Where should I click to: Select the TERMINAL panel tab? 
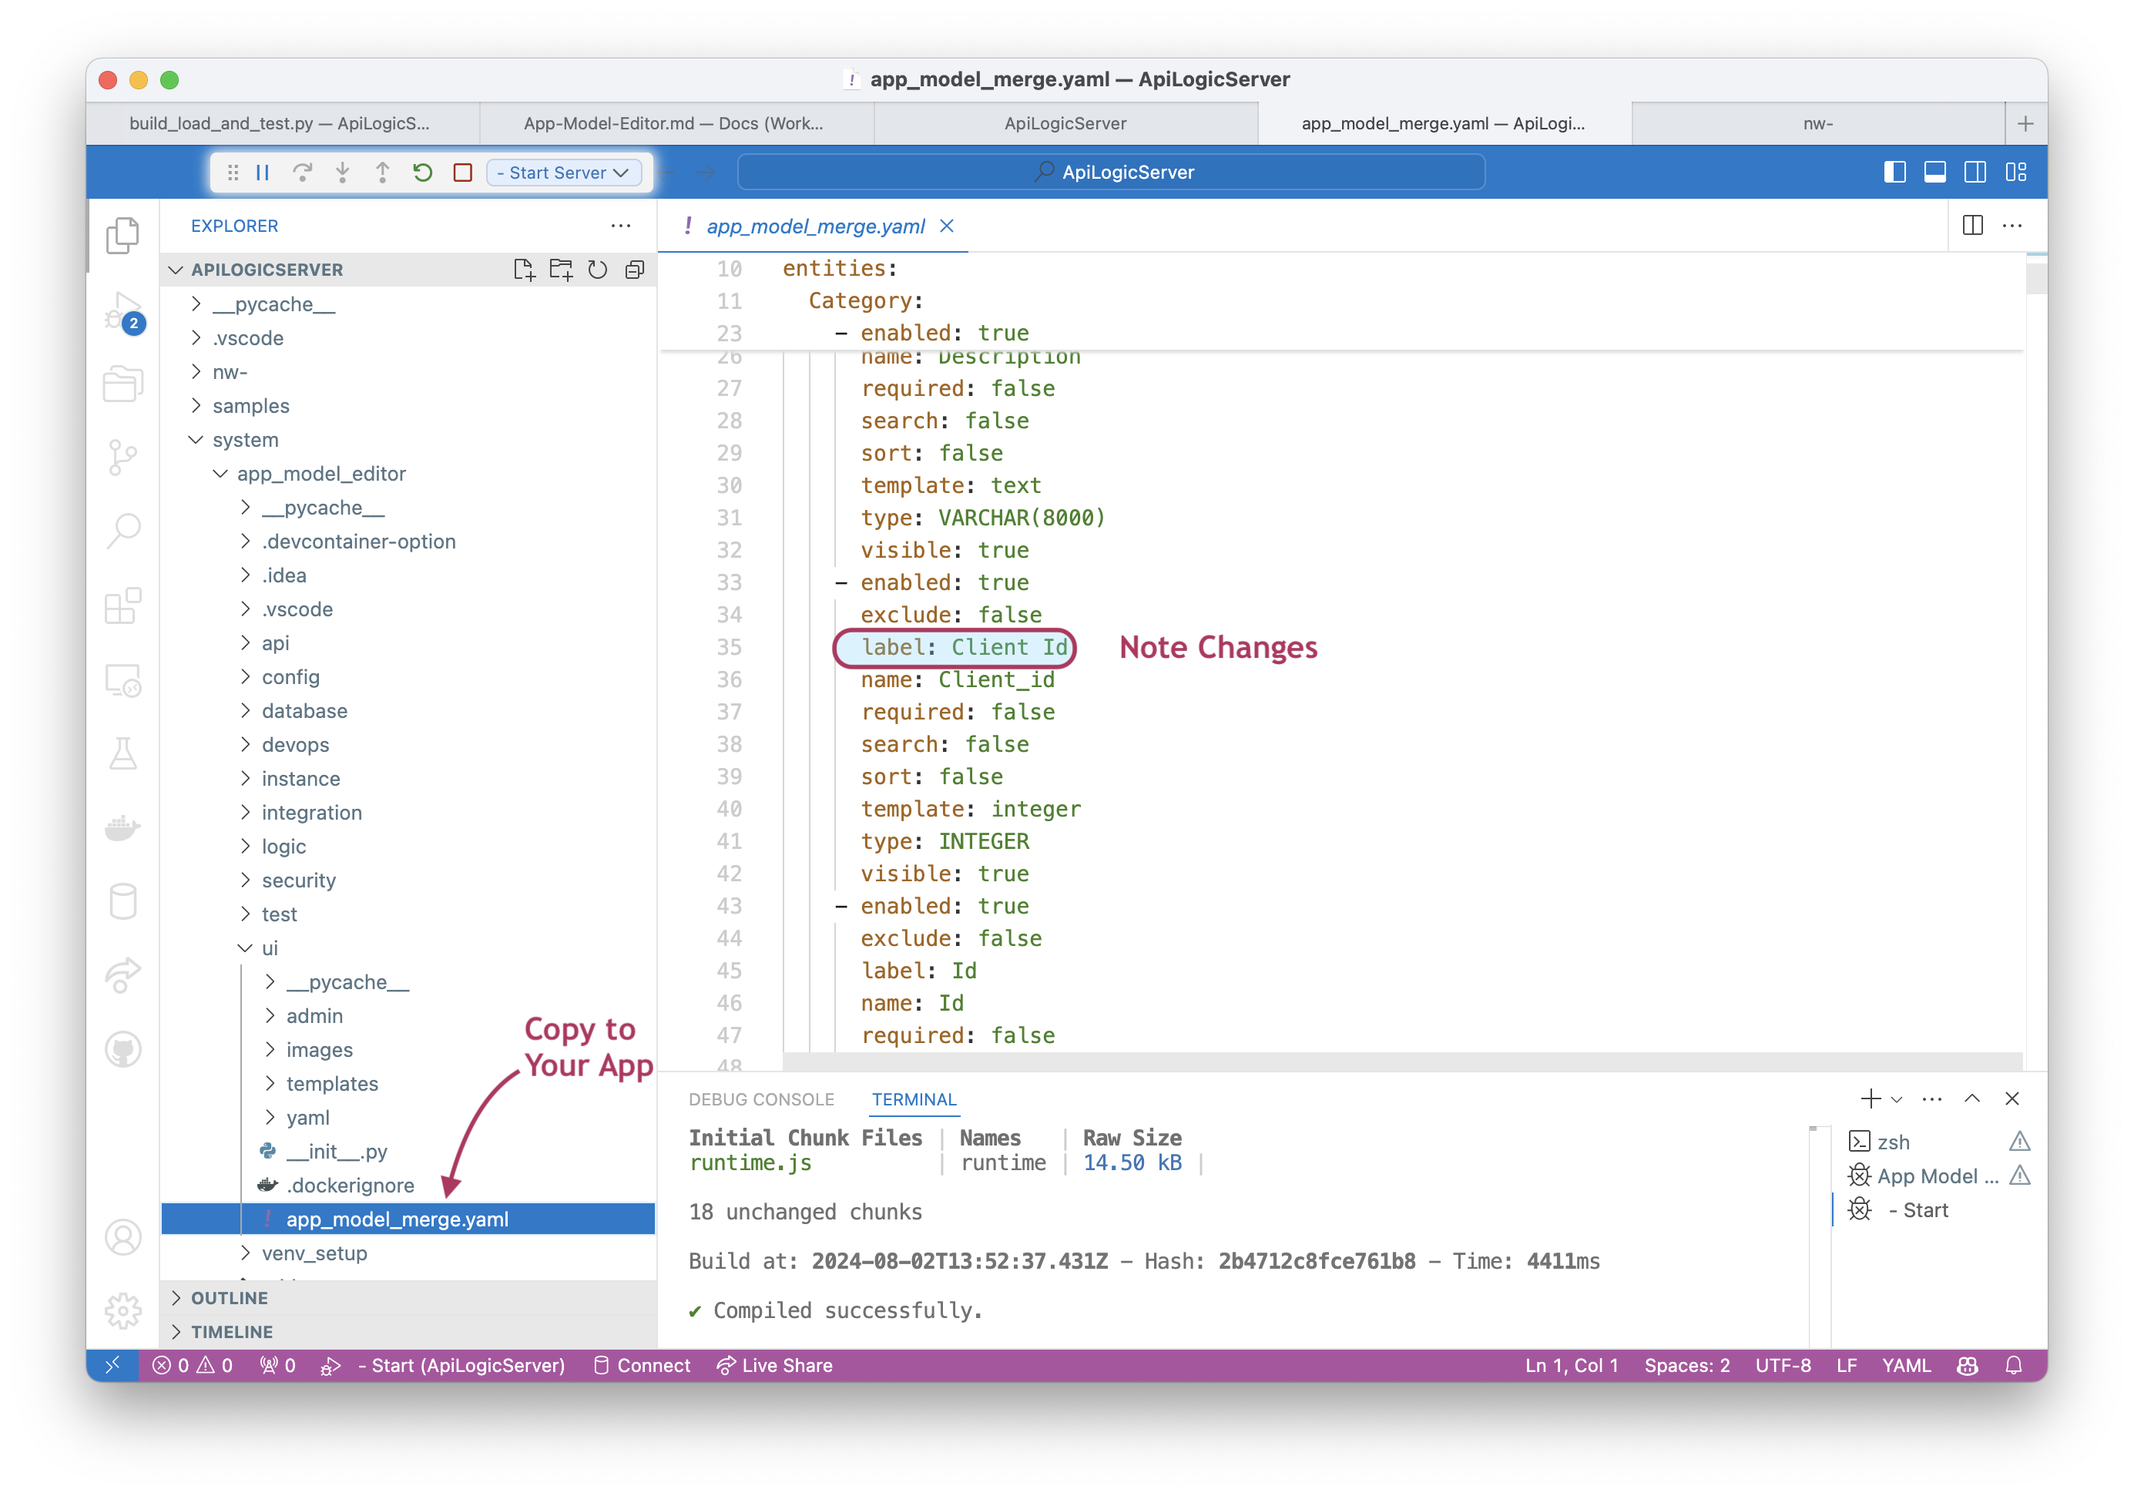pos(914,1099)
